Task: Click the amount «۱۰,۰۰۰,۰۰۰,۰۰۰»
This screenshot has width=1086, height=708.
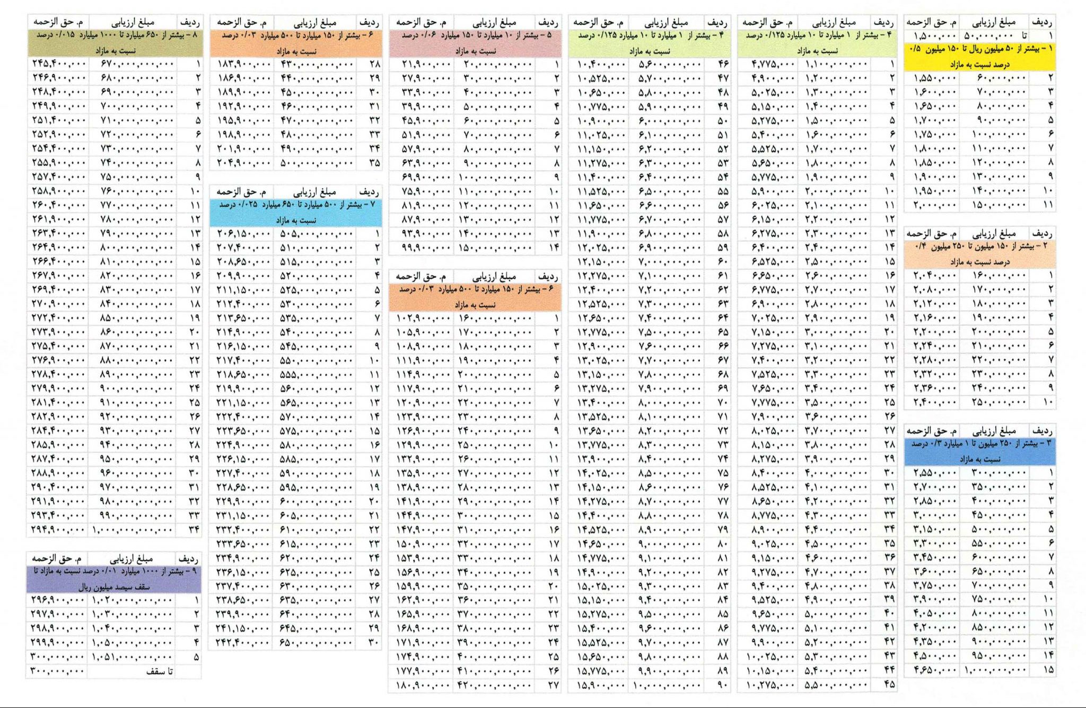Action: click(x=667, y=685)
